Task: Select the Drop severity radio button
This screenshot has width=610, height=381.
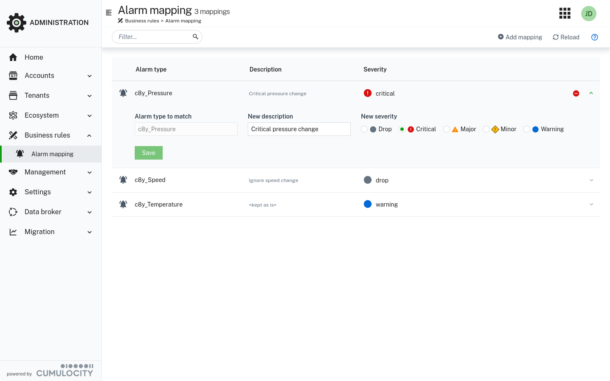Action: tap(364, 129)
